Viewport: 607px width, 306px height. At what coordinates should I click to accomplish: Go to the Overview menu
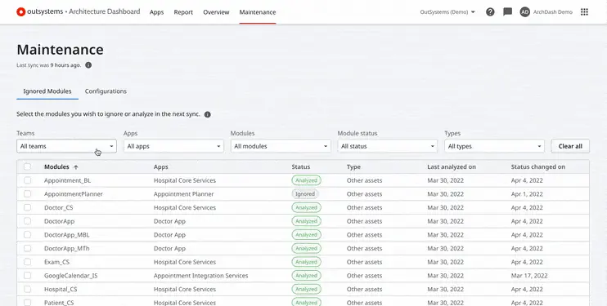pos(216,12)
